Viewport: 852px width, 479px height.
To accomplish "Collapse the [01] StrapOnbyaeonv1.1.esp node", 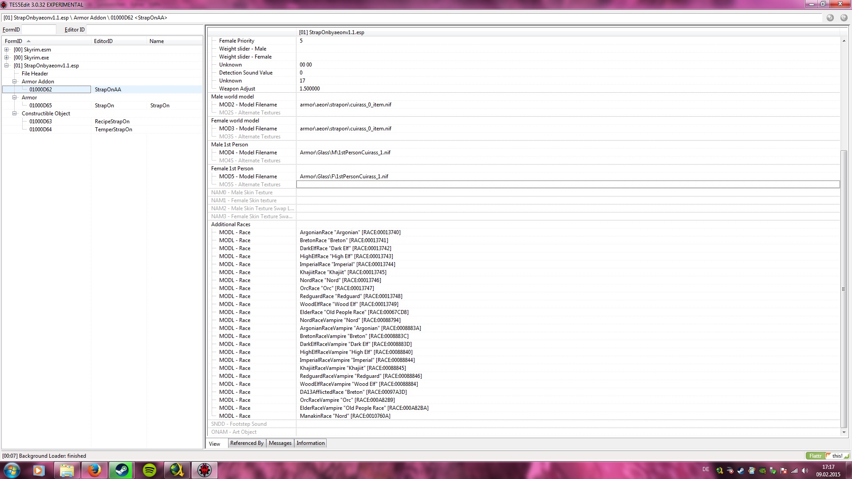I will click(x=7, y=66).
